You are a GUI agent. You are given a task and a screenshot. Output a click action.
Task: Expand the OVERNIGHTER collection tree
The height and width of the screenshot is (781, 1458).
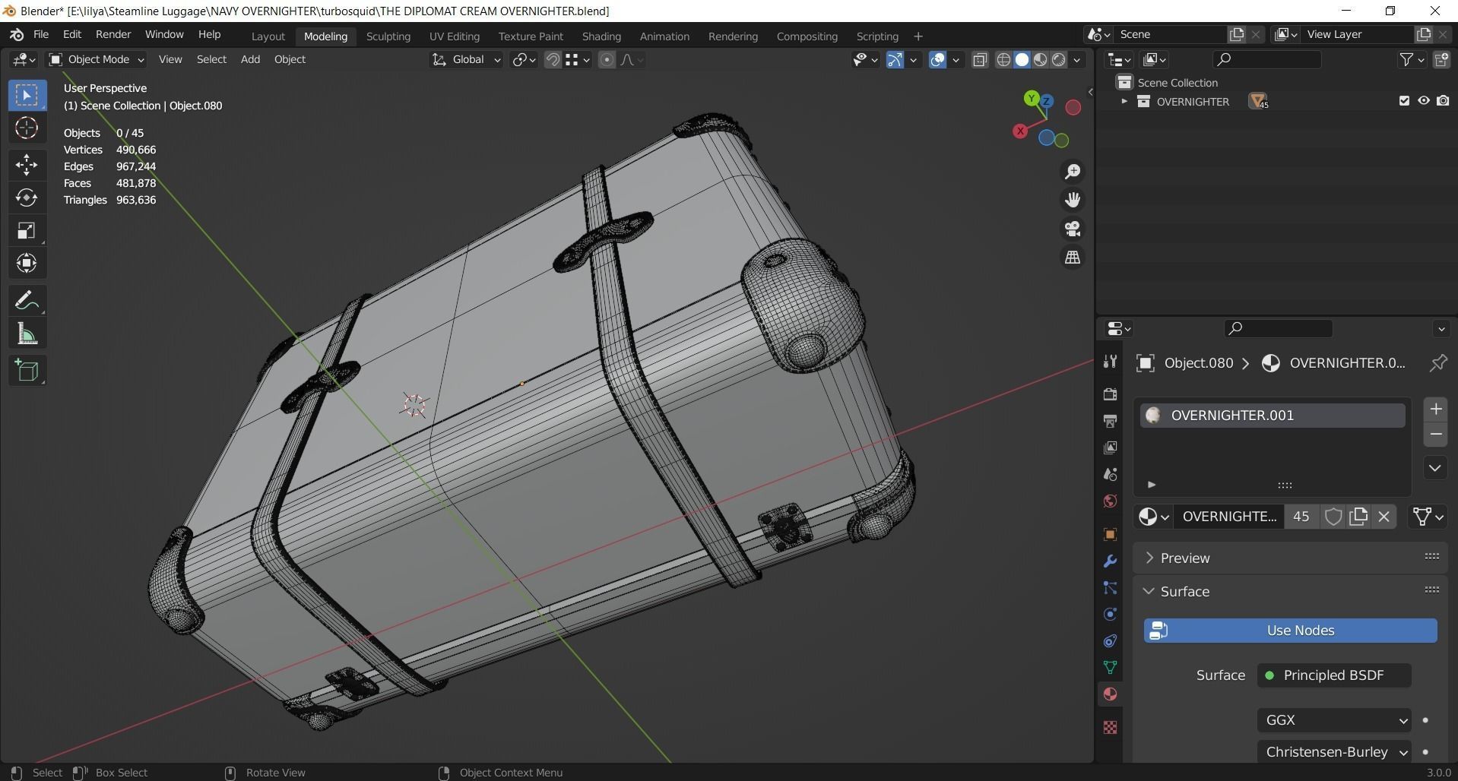click(1124, 101)
